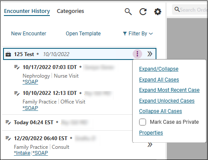Click the note icon beside Today 04:24 EST
The width and height of the screenshot is (208, 160).
point(8,122)
